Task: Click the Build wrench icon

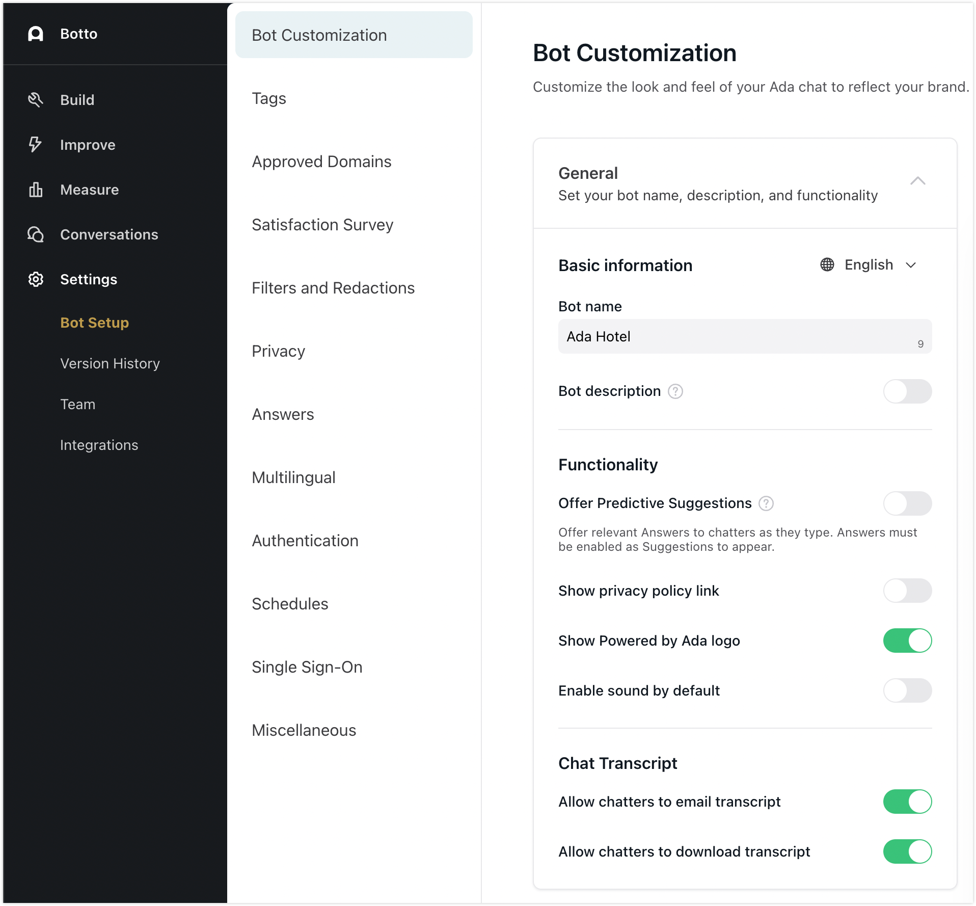Action: [36, 100]
